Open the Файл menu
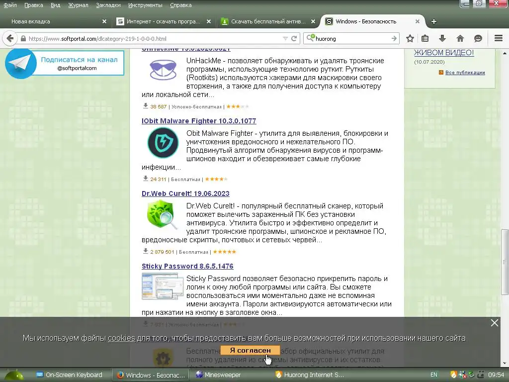The height and width of the screenshot is (382, 509). [10, 5]
